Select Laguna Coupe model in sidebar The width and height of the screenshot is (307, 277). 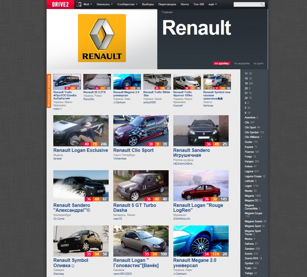tap(253, 176)
